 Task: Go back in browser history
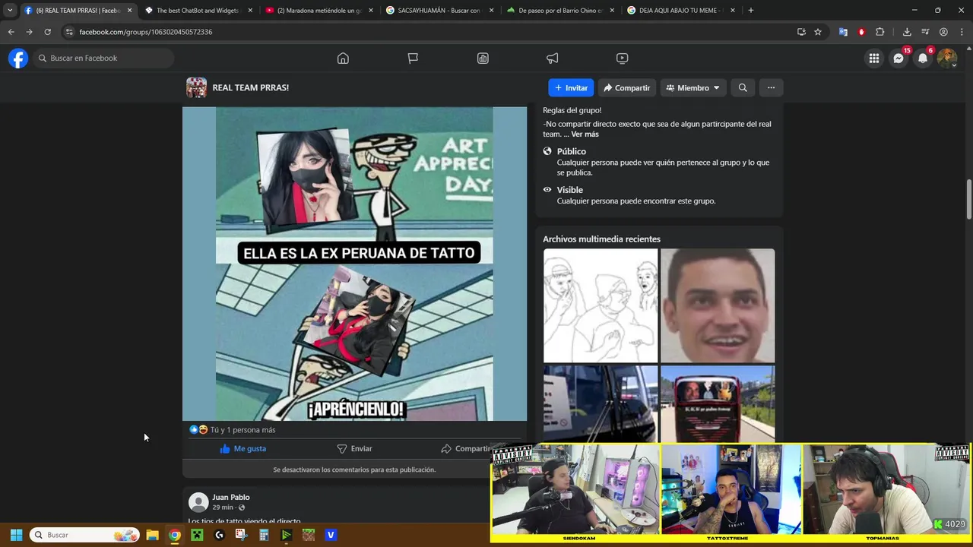pyautogui.click(x=11, y=32)
